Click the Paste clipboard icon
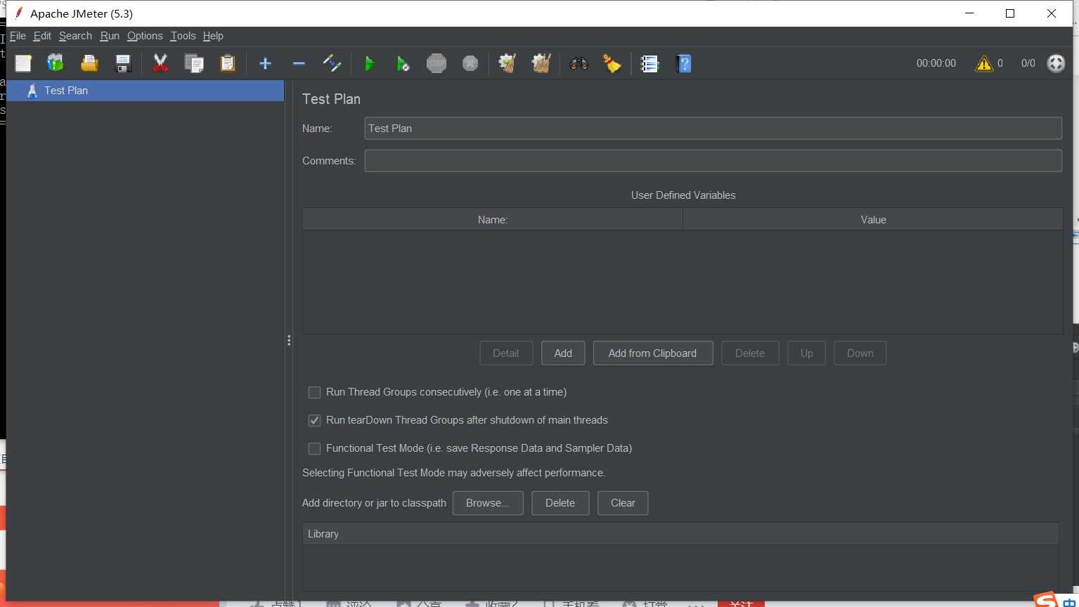The image size is (1079, 607). pyautogui.click(x=228, y=63)
